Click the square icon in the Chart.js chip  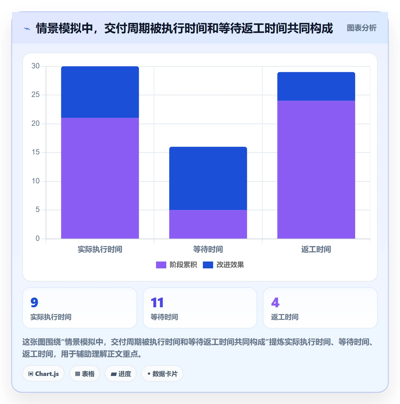[31, 374]
